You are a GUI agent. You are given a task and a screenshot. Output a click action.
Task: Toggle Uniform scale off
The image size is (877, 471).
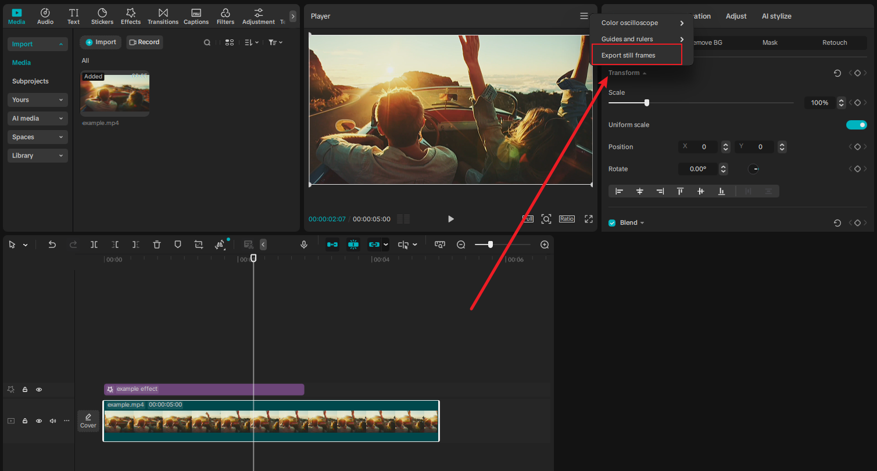(856, 124)
